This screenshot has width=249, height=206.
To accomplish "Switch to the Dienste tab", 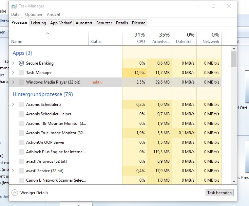I will pos(138,23).
